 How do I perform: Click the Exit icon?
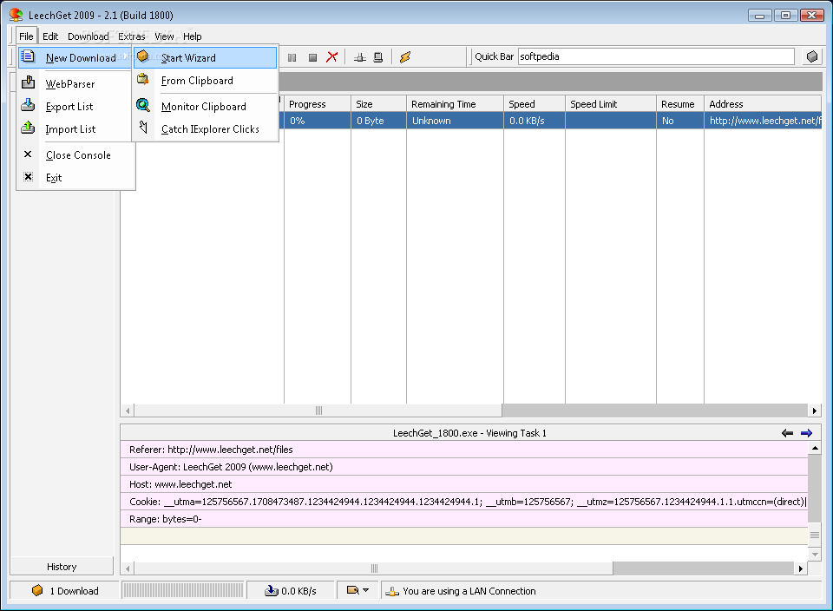[28, 176]
